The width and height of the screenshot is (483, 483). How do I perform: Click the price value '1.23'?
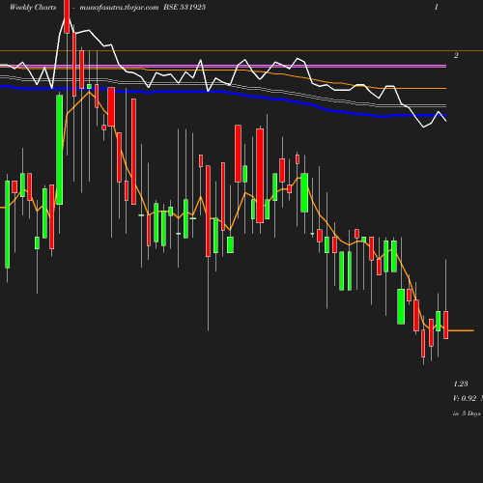click(461, 384)
